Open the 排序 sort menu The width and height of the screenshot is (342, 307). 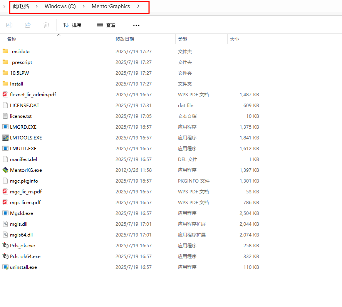72,25
